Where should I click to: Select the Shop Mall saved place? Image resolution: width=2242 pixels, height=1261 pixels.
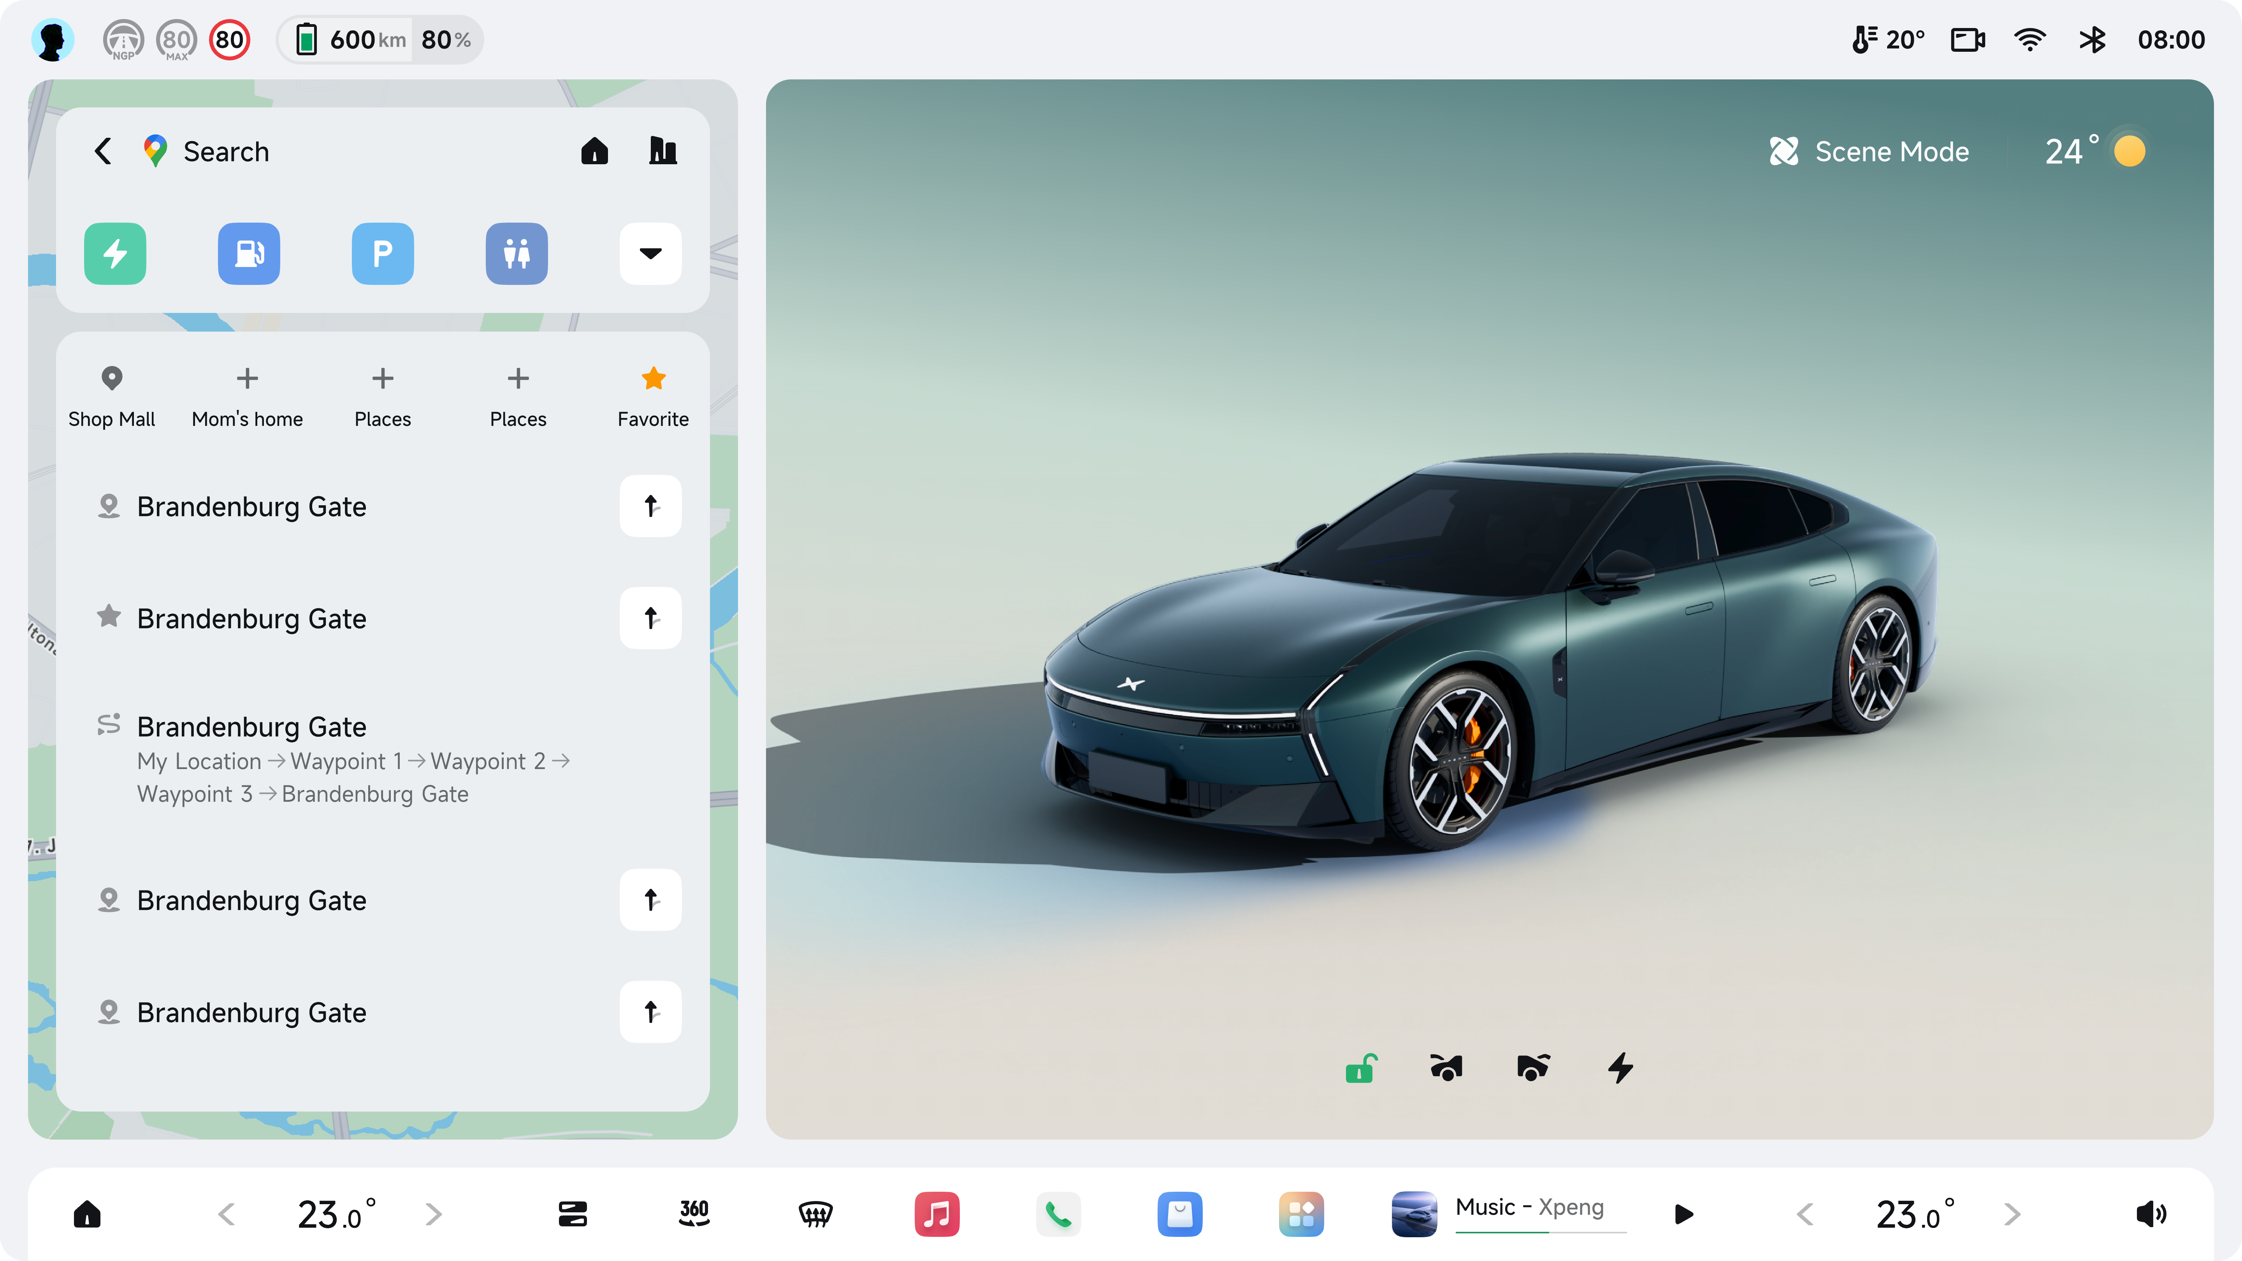coord(111,397)
